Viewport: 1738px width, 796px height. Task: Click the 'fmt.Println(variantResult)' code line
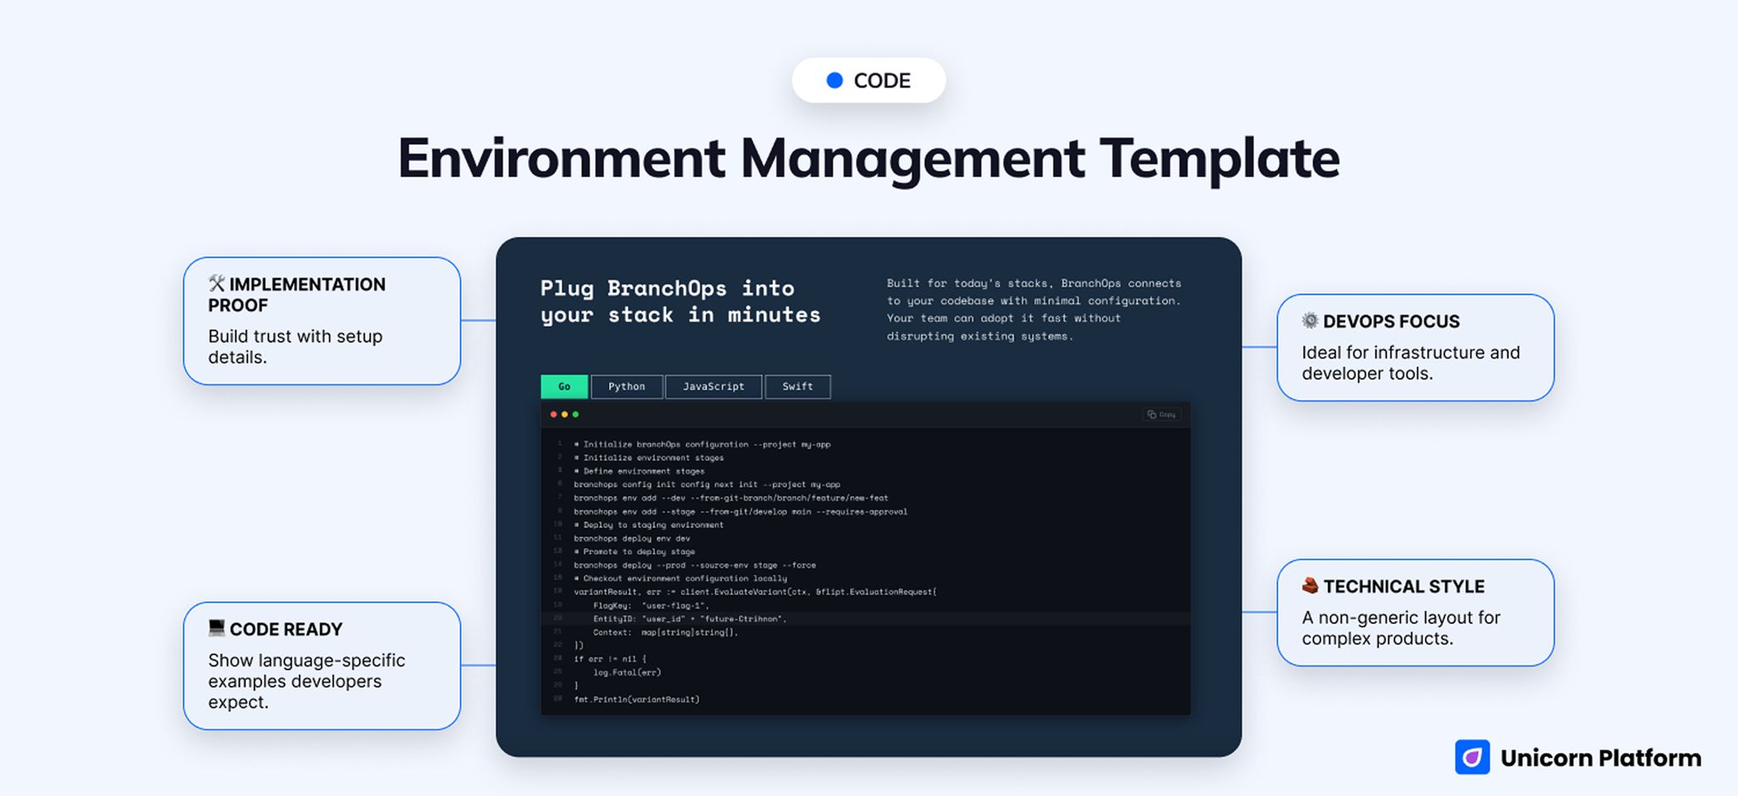point(636,699)
